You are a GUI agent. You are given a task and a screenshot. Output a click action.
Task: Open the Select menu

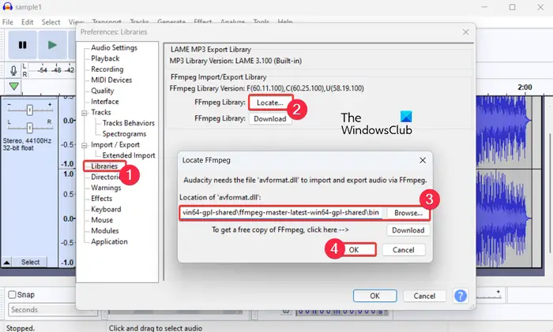[51, 22]
